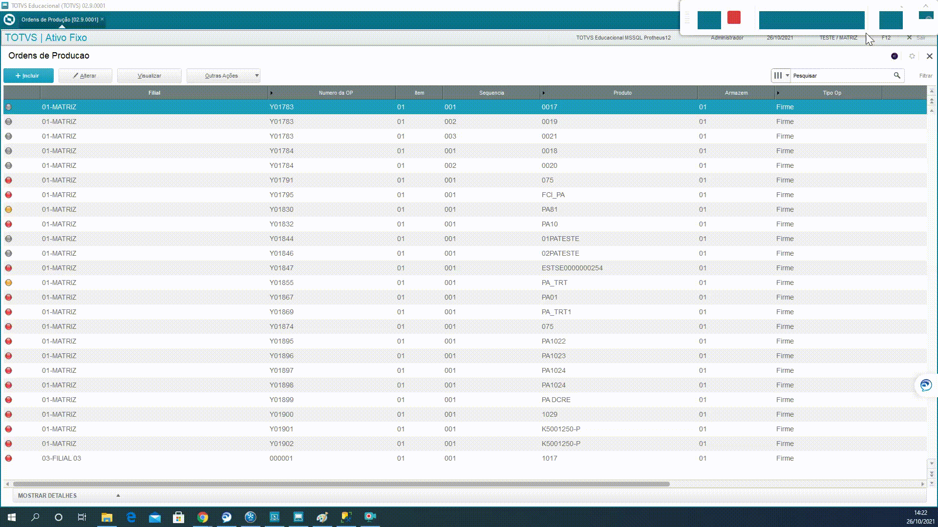This screenshot has width=938, height=527.
Task: Click the drag handle of recording overlay
Action: point(687,19)
